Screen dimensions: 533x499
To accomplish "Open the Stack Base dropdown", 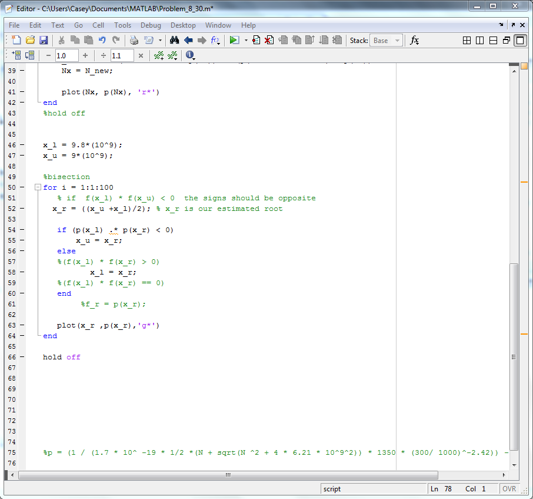I will coord(386,41).
